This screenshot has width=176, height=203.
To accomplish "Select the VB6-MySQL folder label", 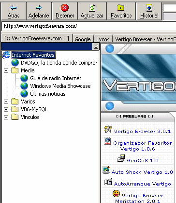I will pos(34,109).
